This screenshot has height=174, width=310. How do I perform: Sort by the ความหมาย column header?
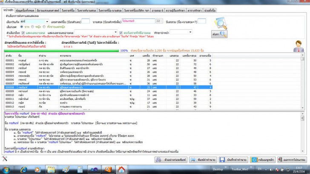pyautogui.click(x=94, y=56)
